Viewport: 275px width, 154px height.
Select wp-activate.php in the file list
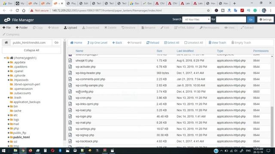pos(86,67)
